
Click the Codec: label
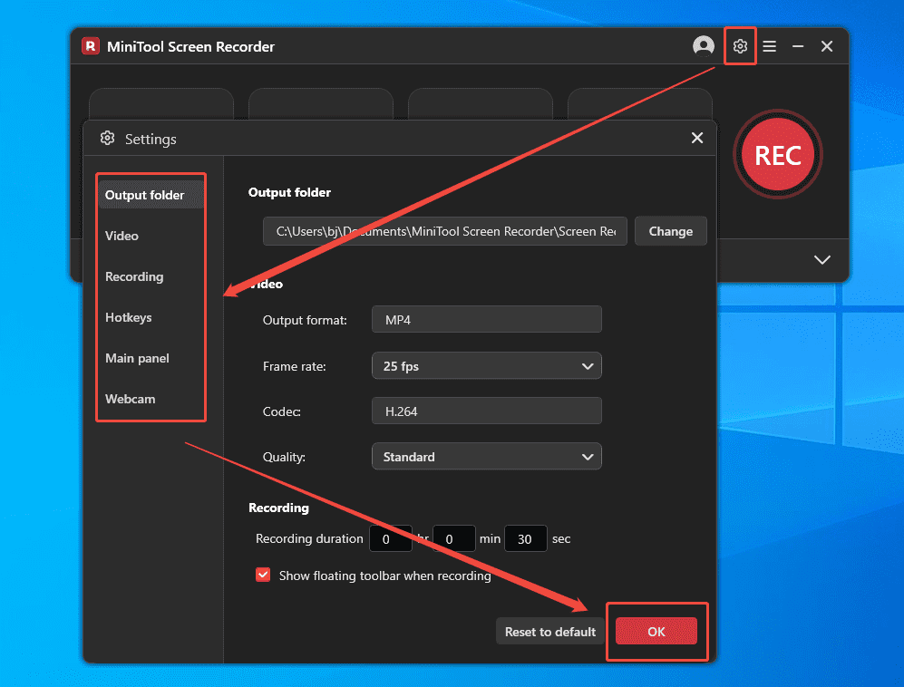281,412
